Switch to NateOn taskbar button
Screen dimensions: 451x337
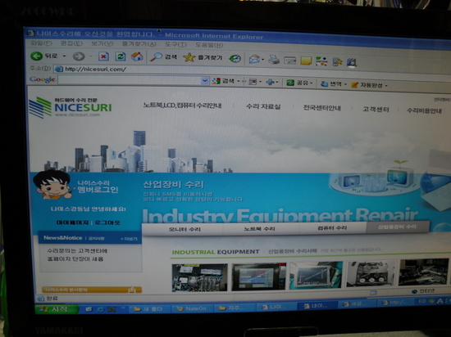[x=193, y=308]
